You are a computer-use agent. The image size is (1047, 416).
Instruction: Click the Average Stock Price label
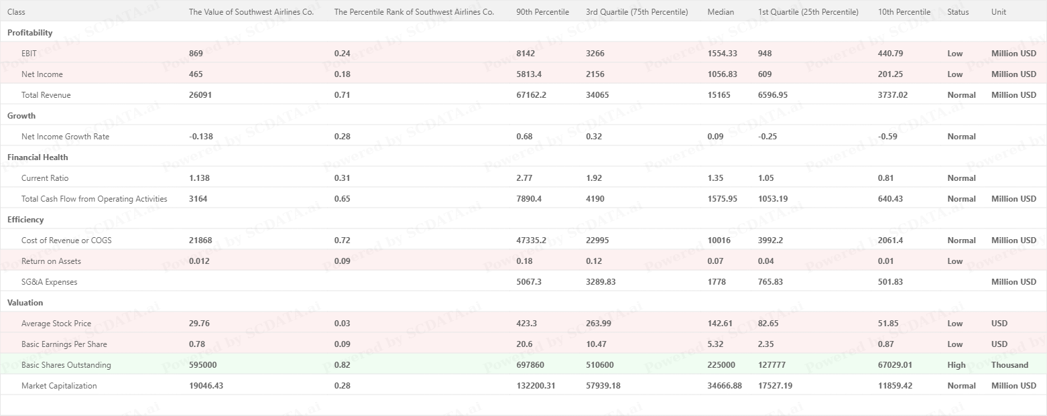point(56,324)
